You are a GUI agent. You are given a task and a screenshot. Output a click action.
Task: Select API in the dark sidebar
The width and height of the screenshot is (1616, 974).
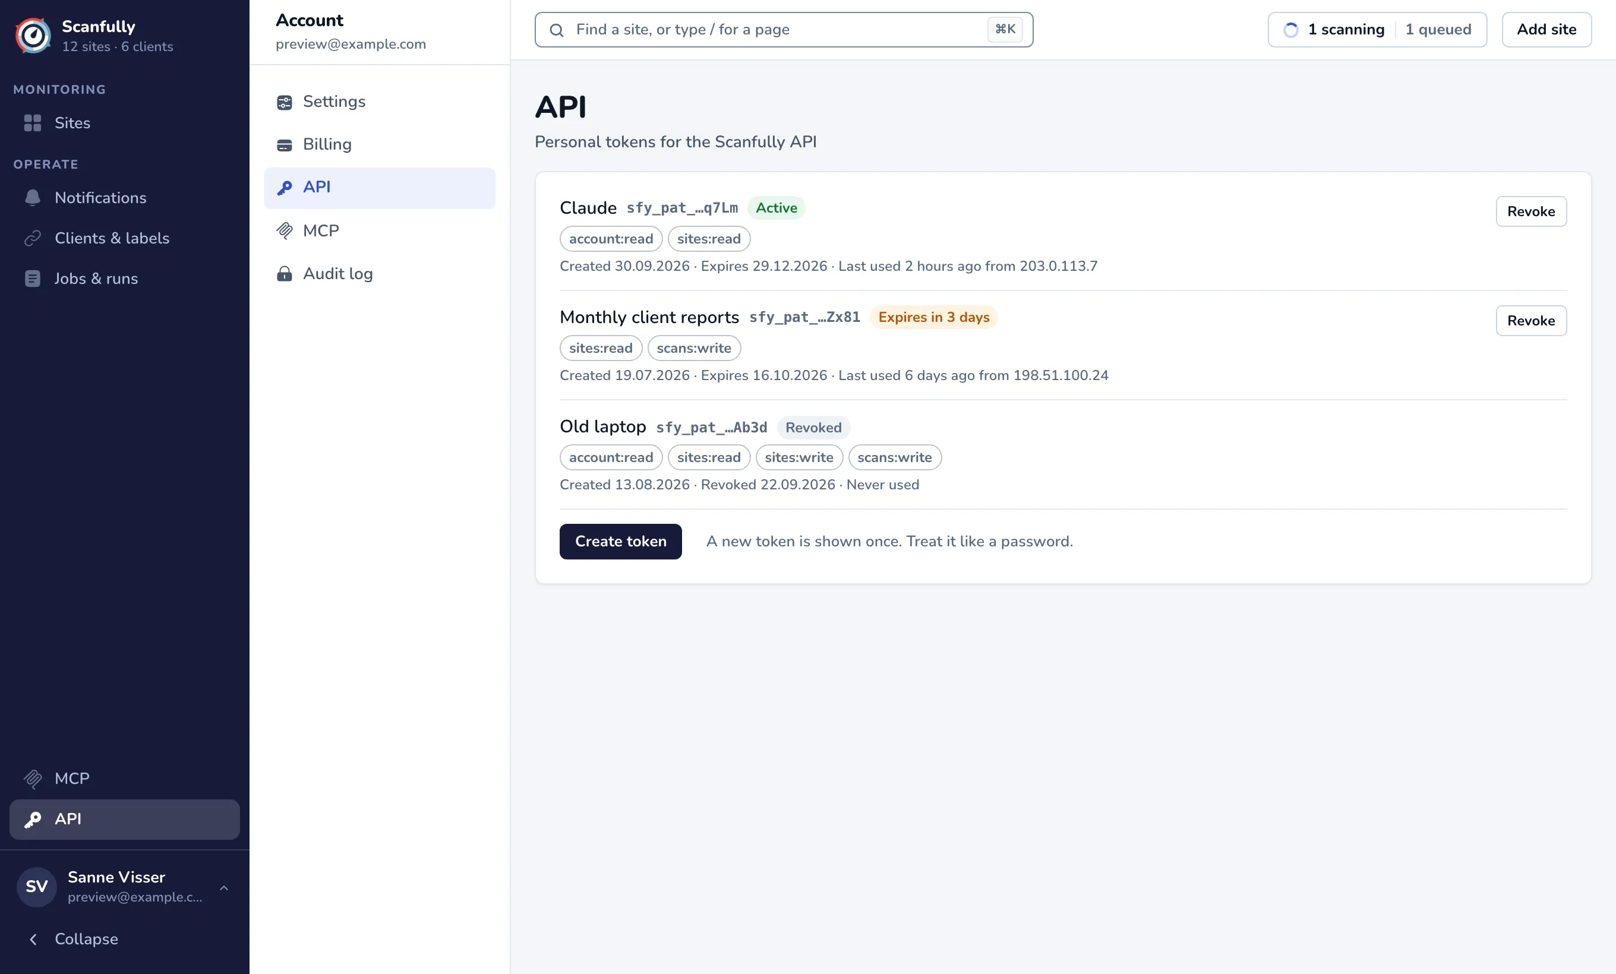125,820
